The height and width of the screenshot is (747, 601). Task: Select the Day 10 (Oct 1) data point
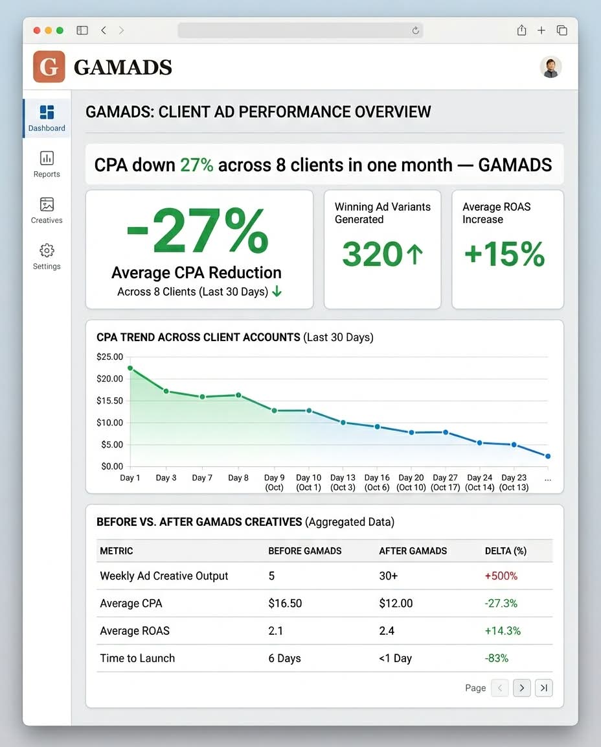pos(309,410)
